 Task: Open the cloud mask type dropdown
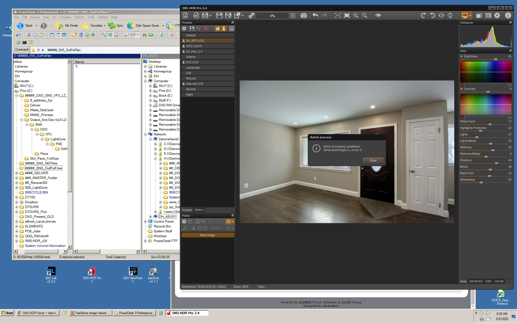pos(230,222)
